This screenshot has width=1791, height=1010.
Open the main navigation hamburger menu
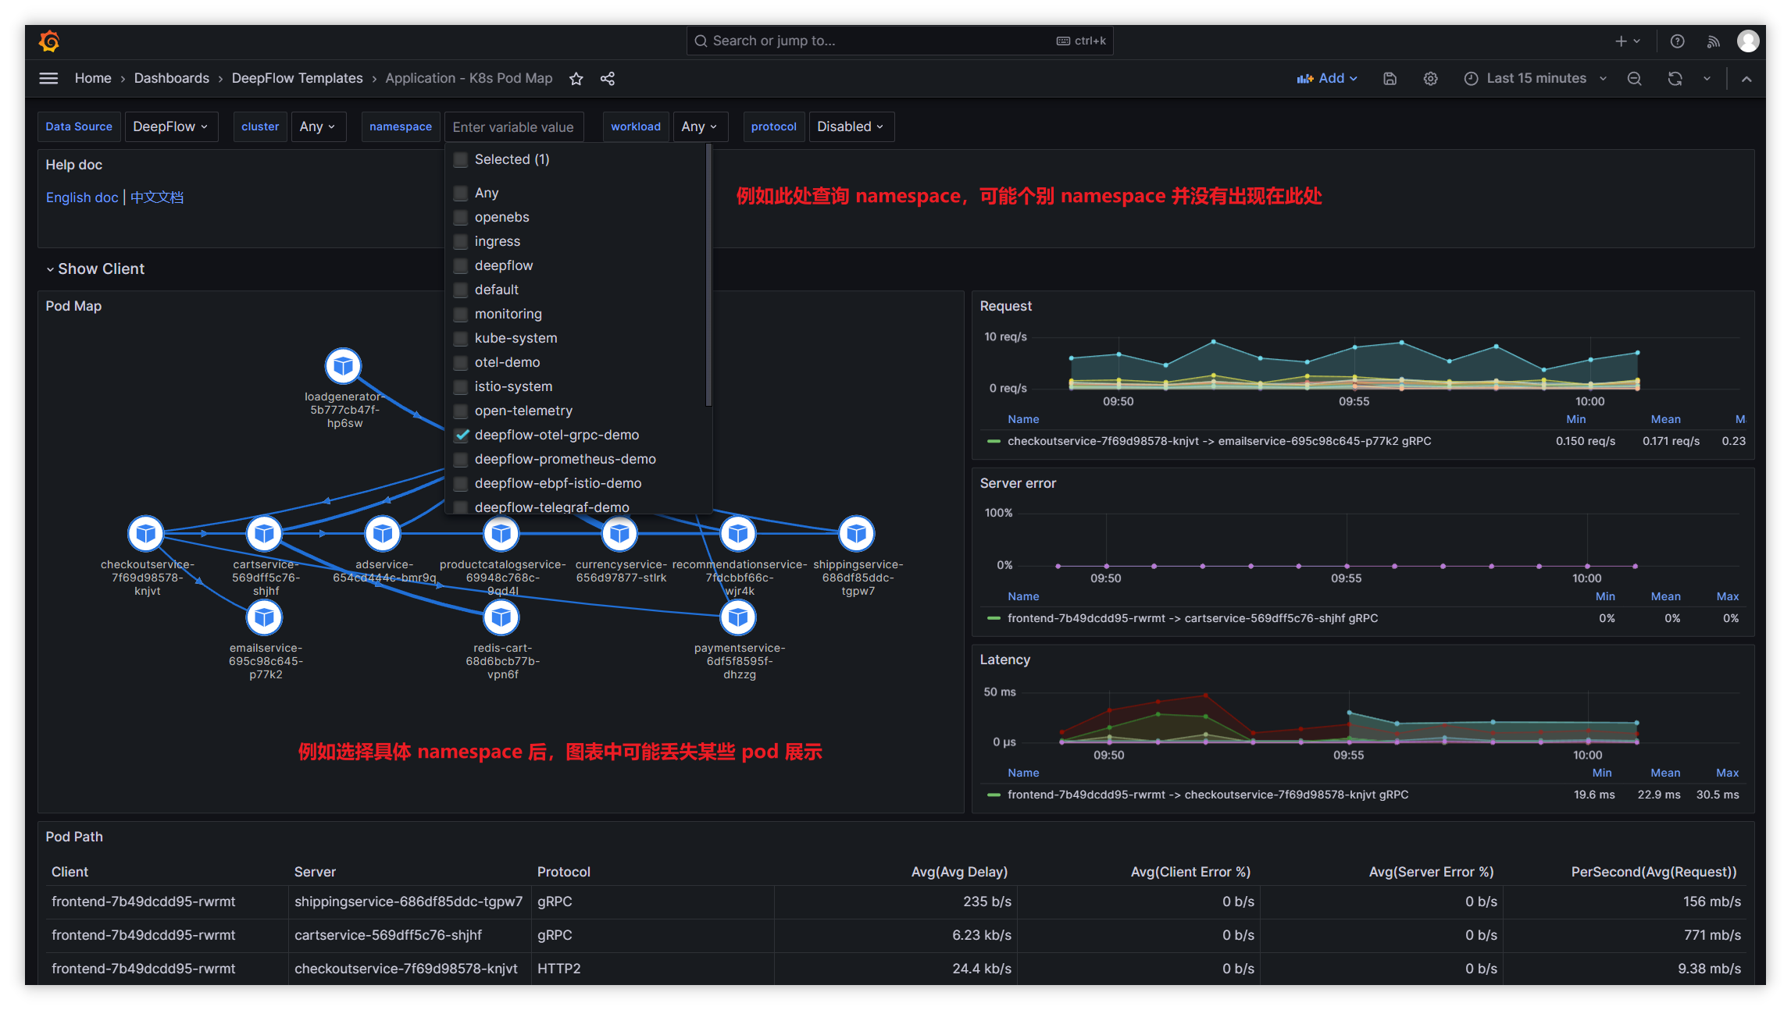[48, 78]
